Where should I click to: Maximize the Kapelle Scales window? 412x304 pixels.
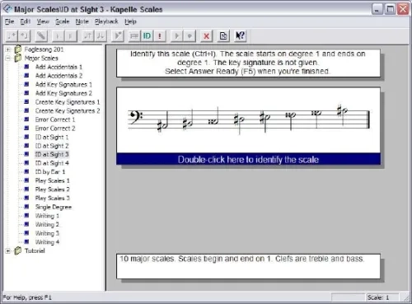390,9
